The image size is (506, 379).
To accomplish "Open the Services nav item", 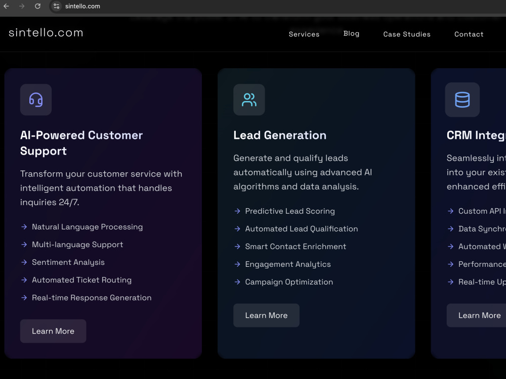I will pyautogui.click(x=304, y=34).
